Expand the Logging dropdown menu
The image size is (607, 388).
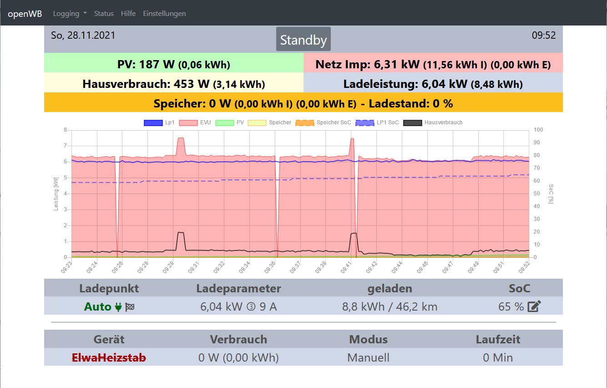(70, 14)
